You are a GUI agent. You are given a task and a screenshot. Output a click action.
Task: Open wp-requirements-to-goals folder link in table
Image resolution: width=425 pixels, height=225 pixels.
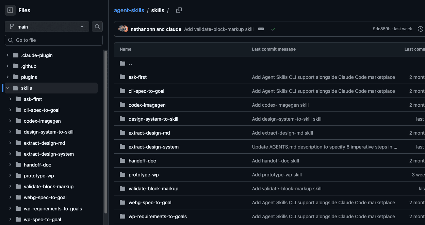158,217
